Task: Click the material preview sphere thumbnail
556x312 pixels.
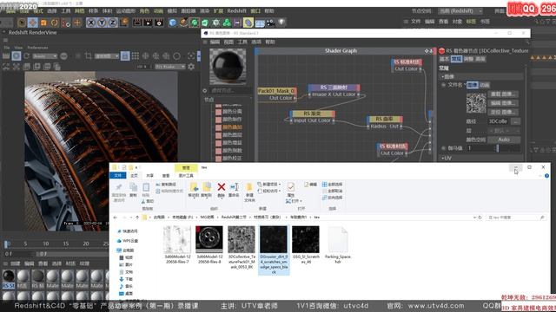Action: point(228,67)
